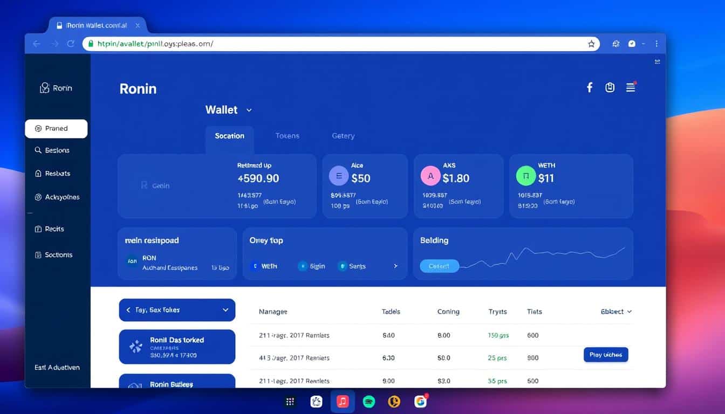The width and height of the screenshot is (725, 414).
Task: Open the Ronil Das torked card
Action: [x=177, y=347]
